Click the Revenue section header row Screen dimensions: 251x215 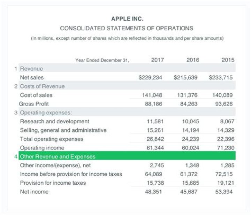[31, 69]
